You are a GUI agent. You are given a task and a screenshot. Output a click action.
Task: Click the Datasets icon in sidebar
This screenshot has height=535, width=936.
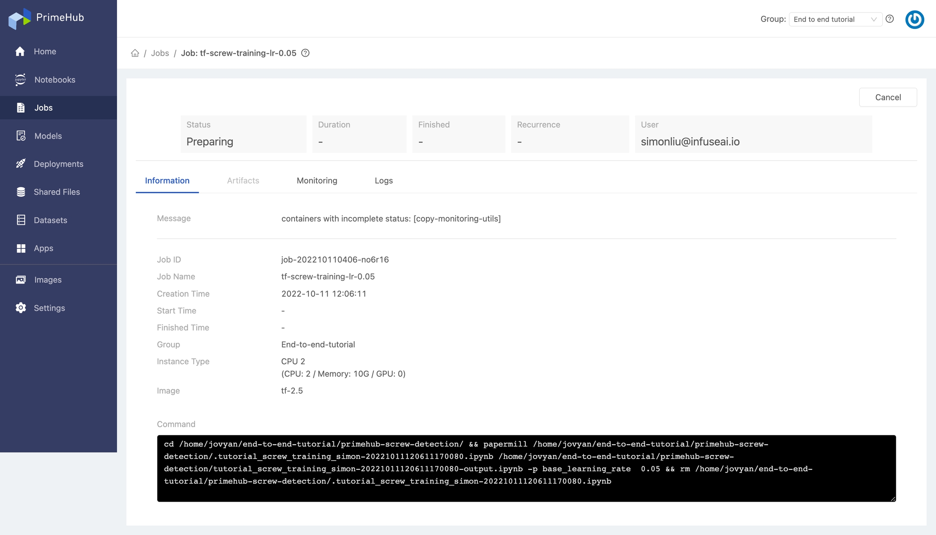coord(21,220)
